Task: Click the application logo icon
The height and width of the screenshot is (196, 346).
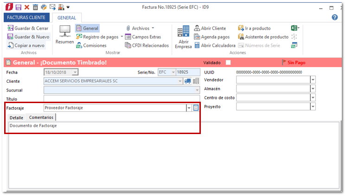Action: pyautogui.click(x=9, y=7)
